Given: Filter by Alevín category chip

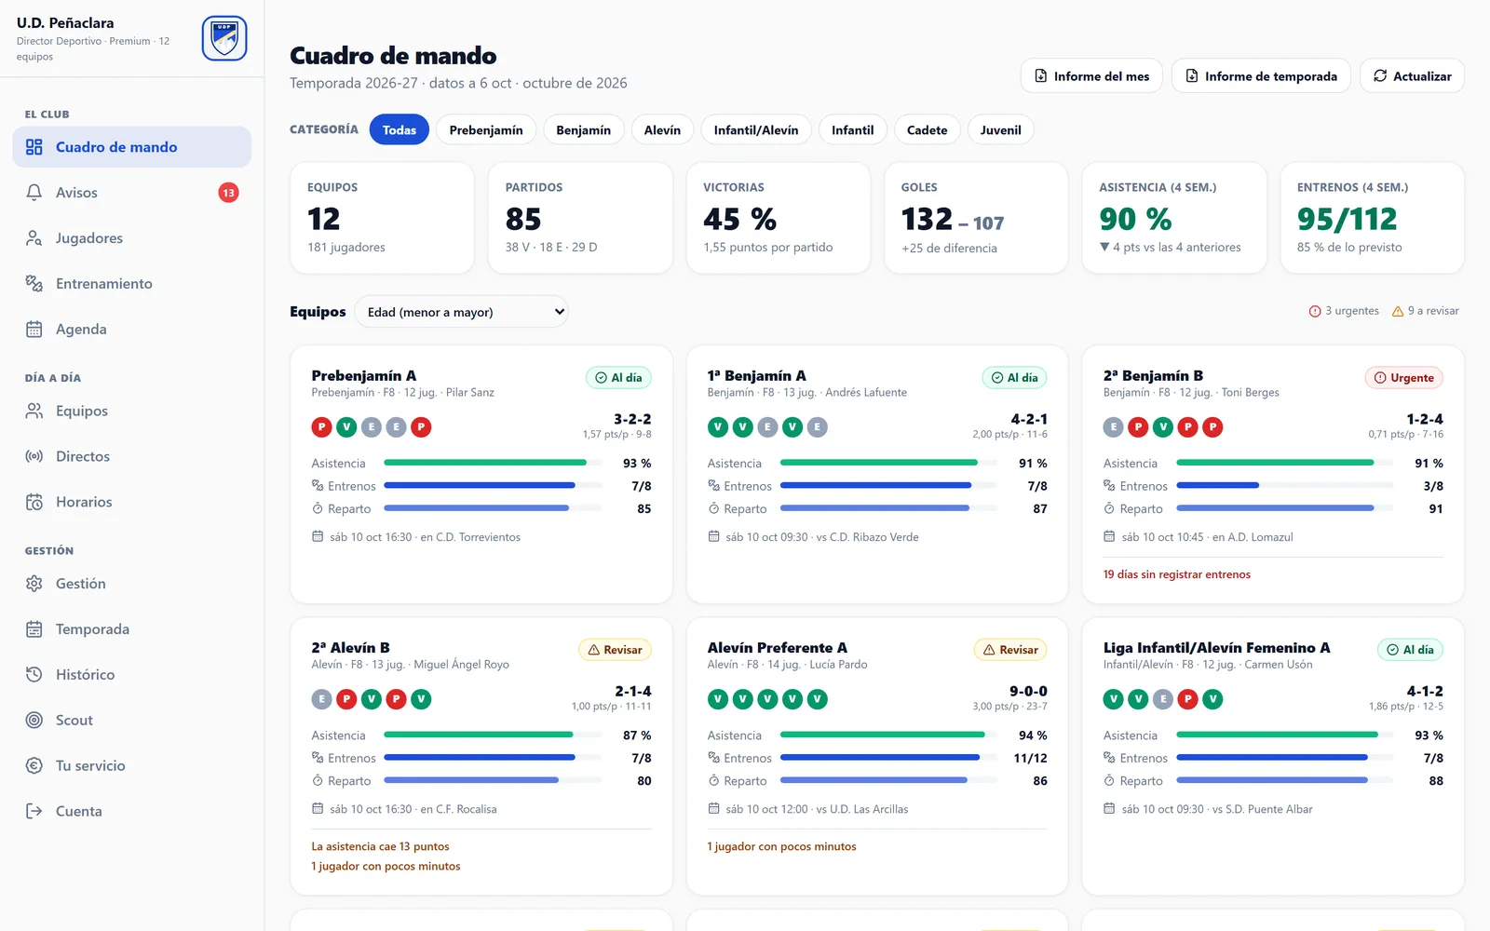Looking at the screenshot, I should click(662, 130).
